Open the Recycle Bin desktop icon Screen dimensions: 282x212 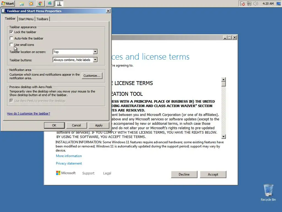pos(268,192)
